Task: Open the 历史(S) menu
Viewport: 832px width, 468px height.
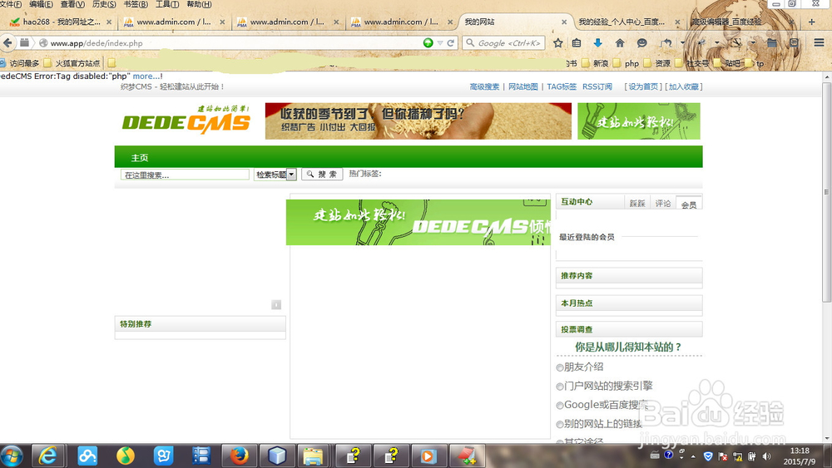Action: [x=104, y=4]
